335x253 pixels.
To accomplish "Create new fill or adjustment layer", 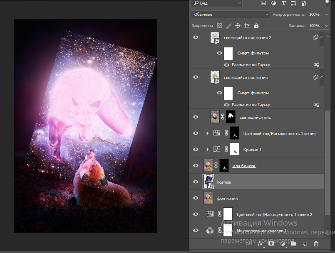I will (283, 244).
